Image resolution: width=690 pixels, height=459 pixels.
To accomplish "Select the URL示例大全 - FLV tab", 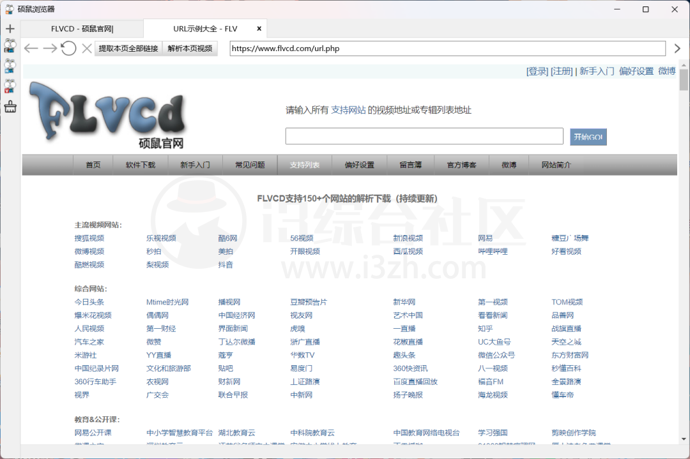I will [205, 29].
